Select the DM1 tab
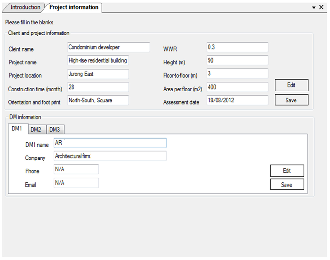 (x=17, y=129)
